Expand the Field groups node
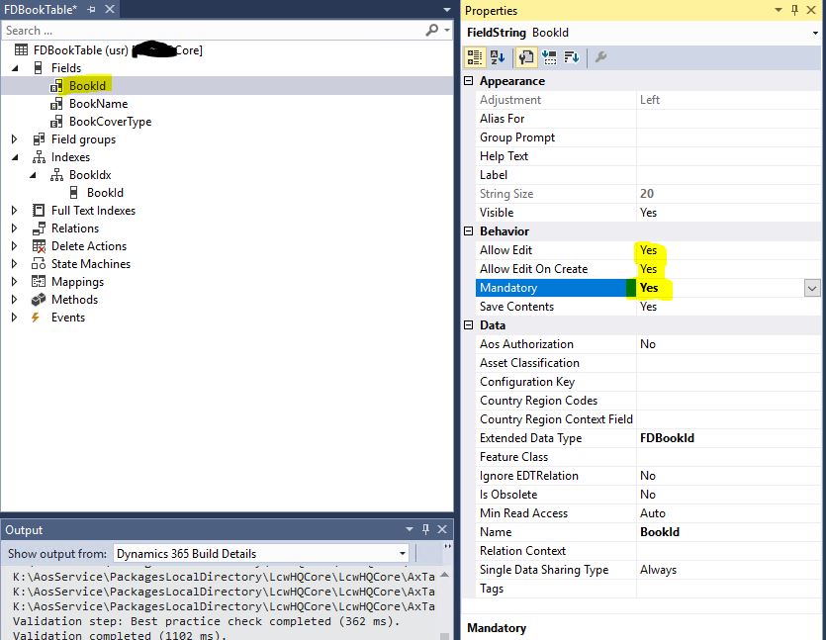This screenshot has height=640, width=826. 15,139
